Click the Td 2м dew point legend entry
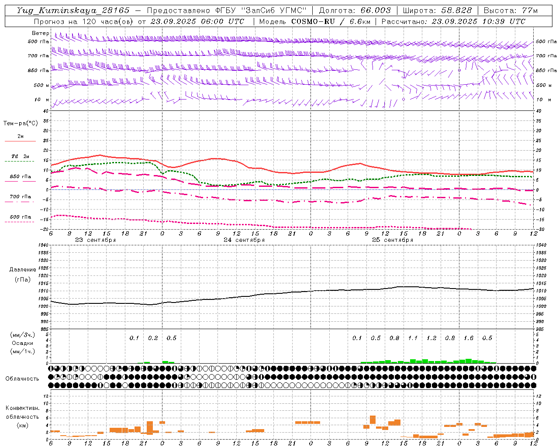This screenshot has width=559, height=447. click(x=20, y=156)
